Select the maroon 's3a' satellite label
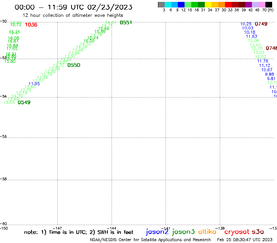The width and height of the screenshot is (277, 243). pos(258,232)
